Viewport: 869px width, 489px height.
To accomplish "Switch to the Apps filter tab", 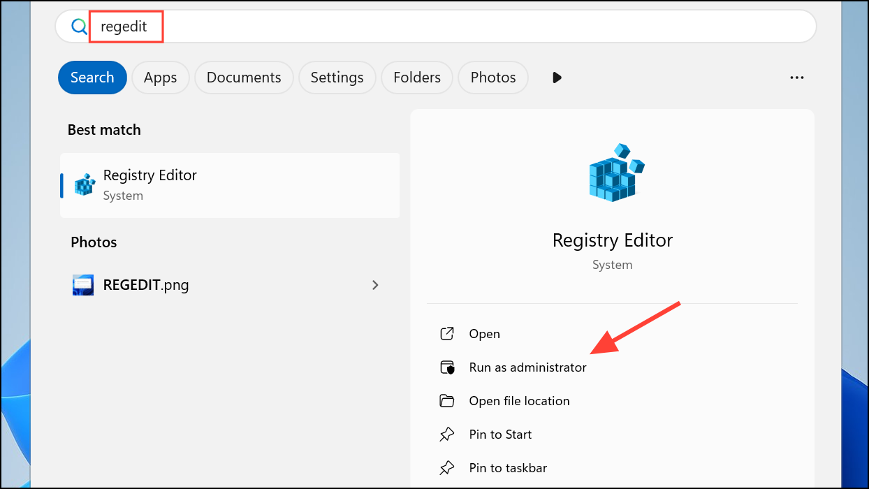I will 160,78.
